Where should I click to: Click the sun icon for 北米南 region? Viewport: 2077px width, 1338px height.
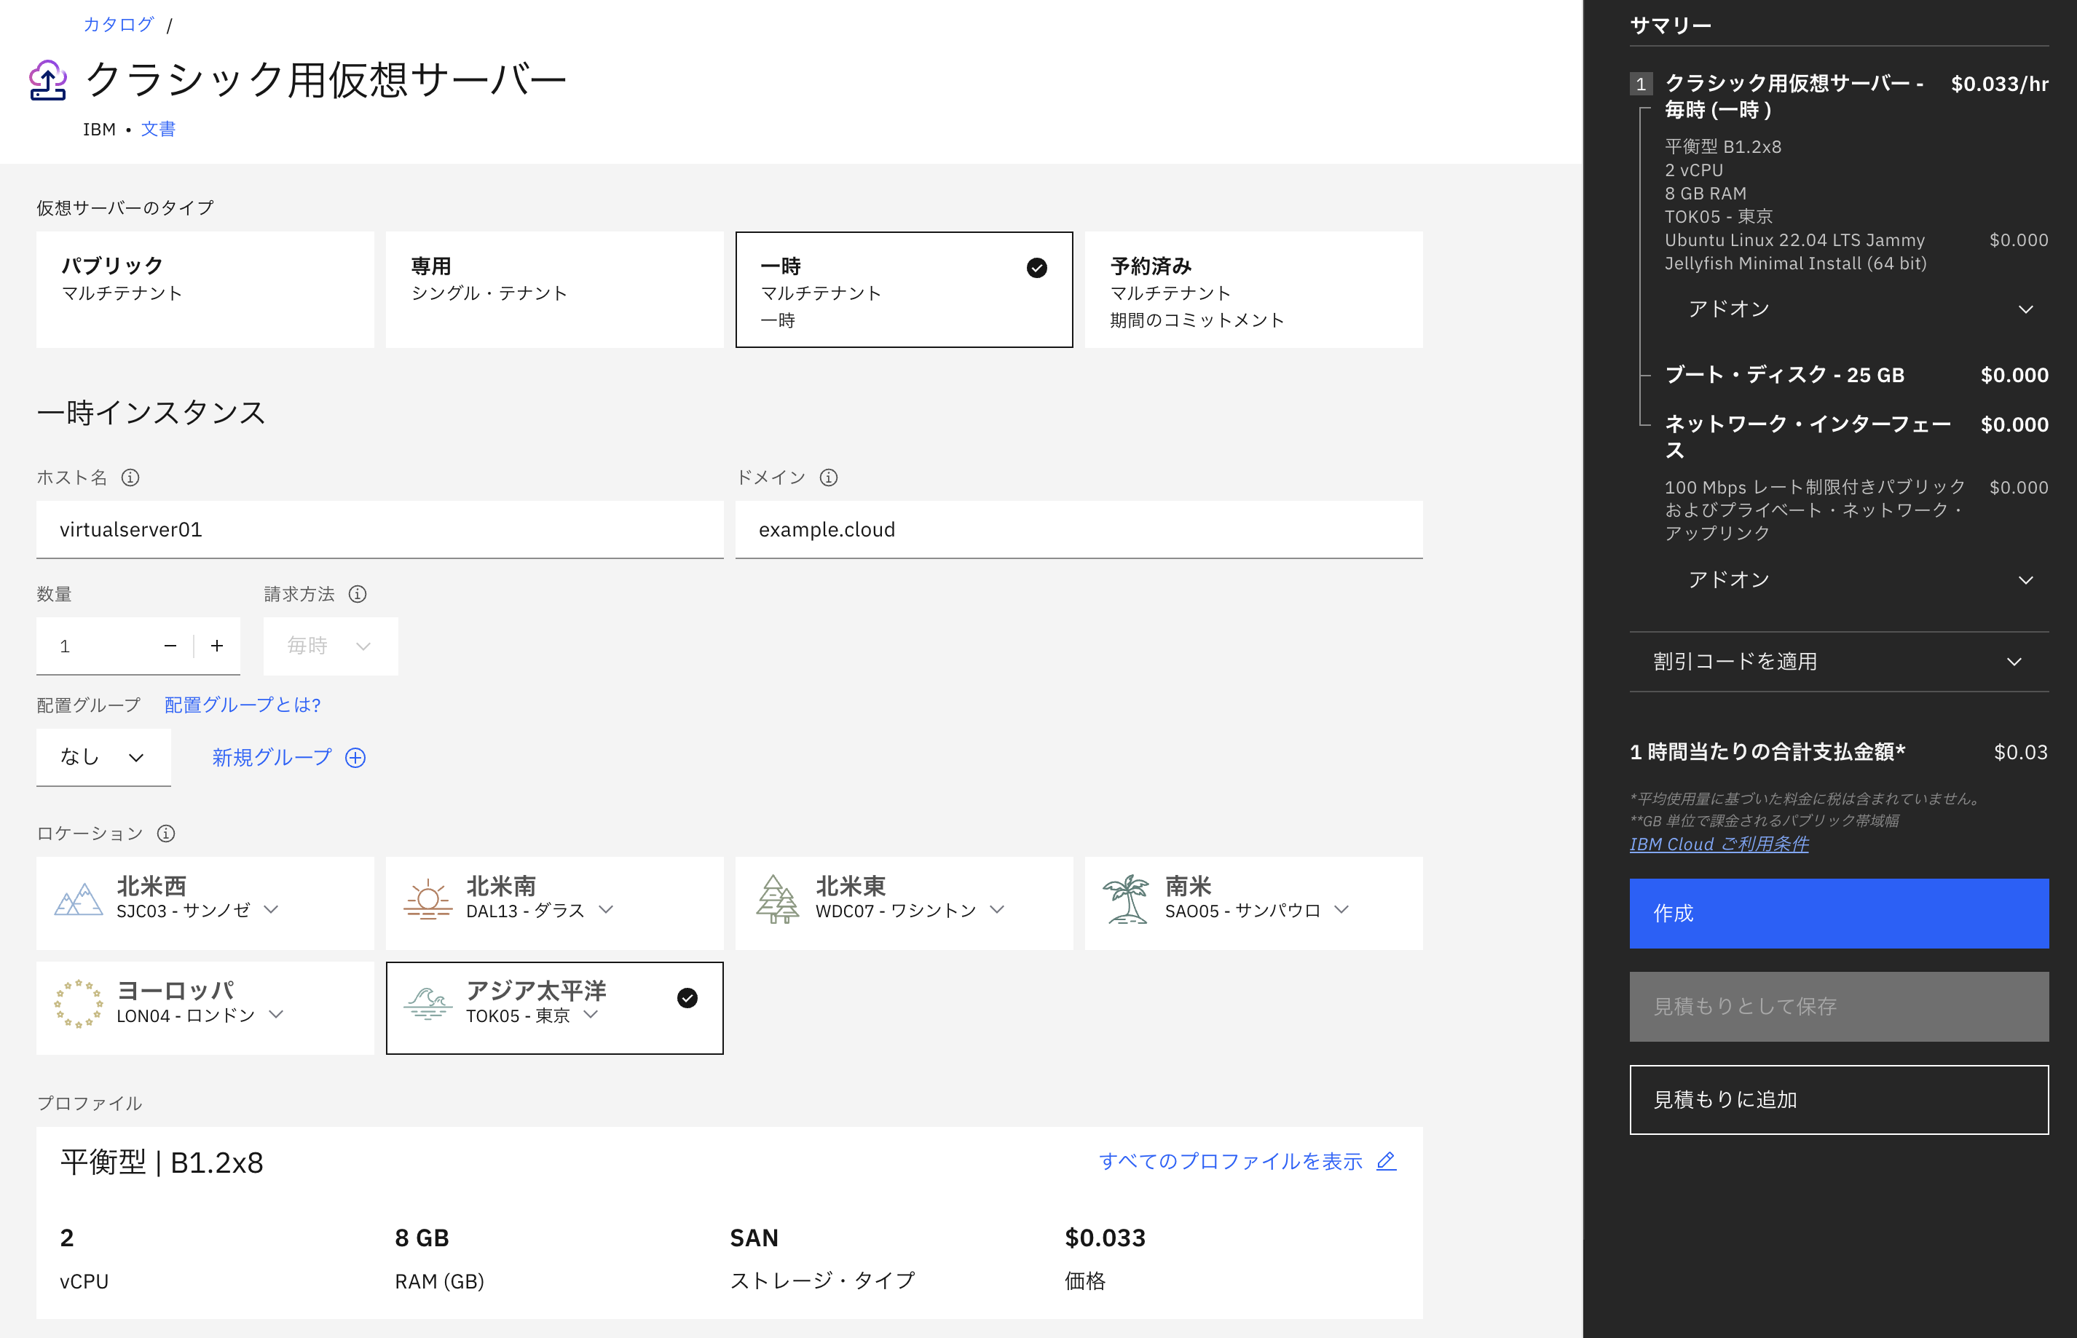[427, 899]
